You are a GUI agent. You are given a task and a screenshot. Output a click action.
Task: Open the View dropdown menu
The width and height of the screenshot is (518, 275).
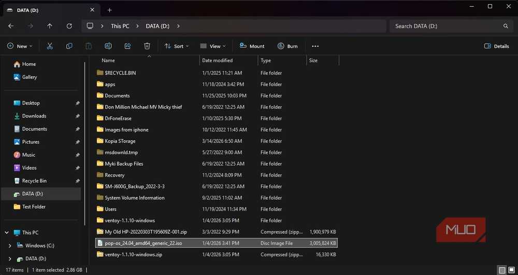click(x=213, y=46)
